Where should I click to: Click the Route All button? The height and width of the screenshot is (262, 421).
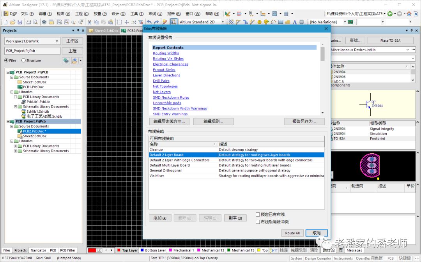(292, 233)
